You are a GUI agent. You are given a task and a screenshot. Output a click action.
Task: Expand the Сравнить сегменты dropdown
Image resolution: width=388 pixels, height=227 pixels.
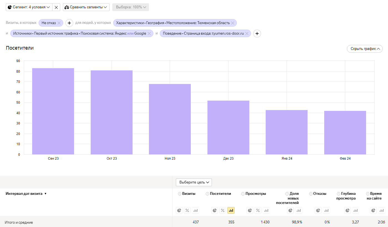click(x=86, y=7)
